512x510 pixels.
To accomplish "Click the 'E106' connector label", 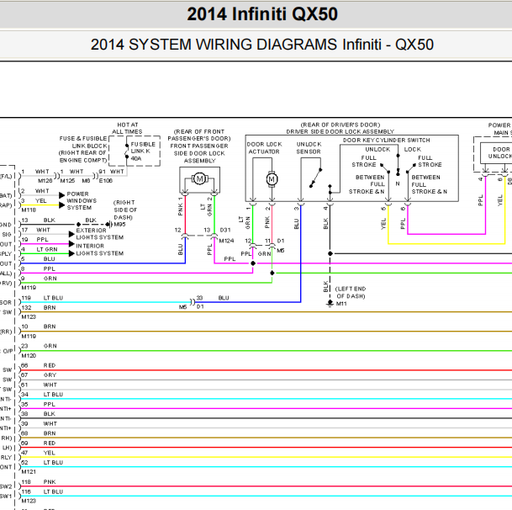I will [x=105, y=181].
